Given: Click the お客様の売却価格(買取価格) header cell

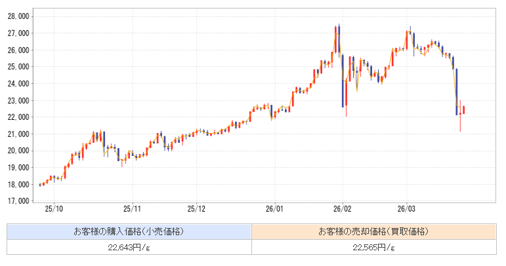Looking at the screenshot, I should tap(373, 231).
